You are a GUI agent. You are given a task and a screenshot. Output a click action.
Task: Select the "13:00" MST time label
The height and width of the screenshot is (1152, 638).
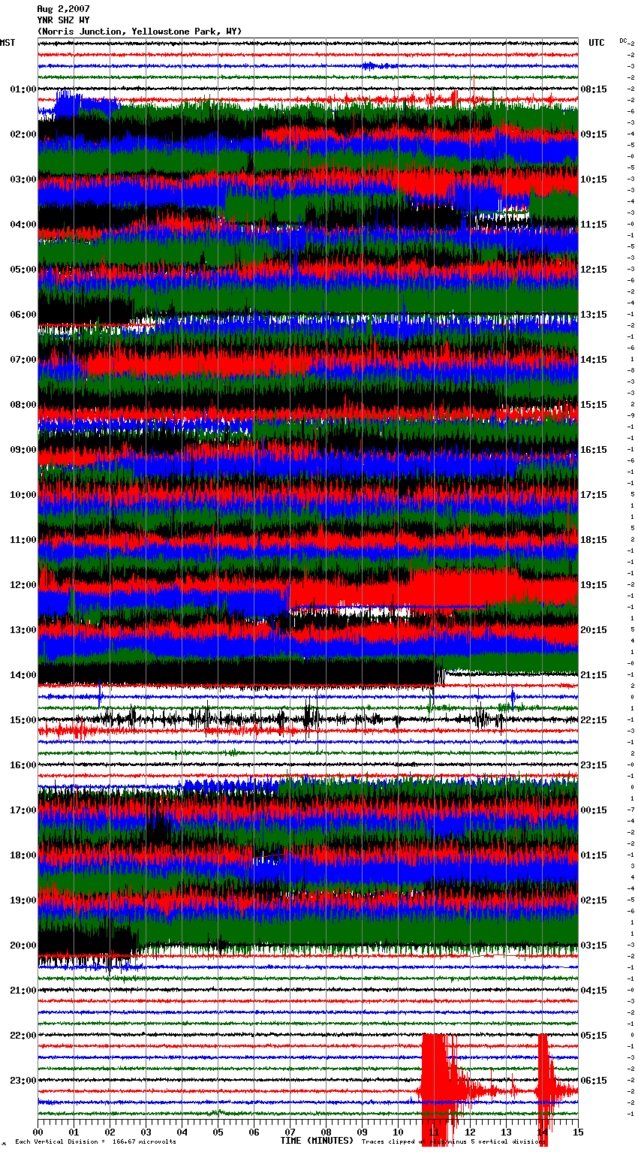pos(23,630)
